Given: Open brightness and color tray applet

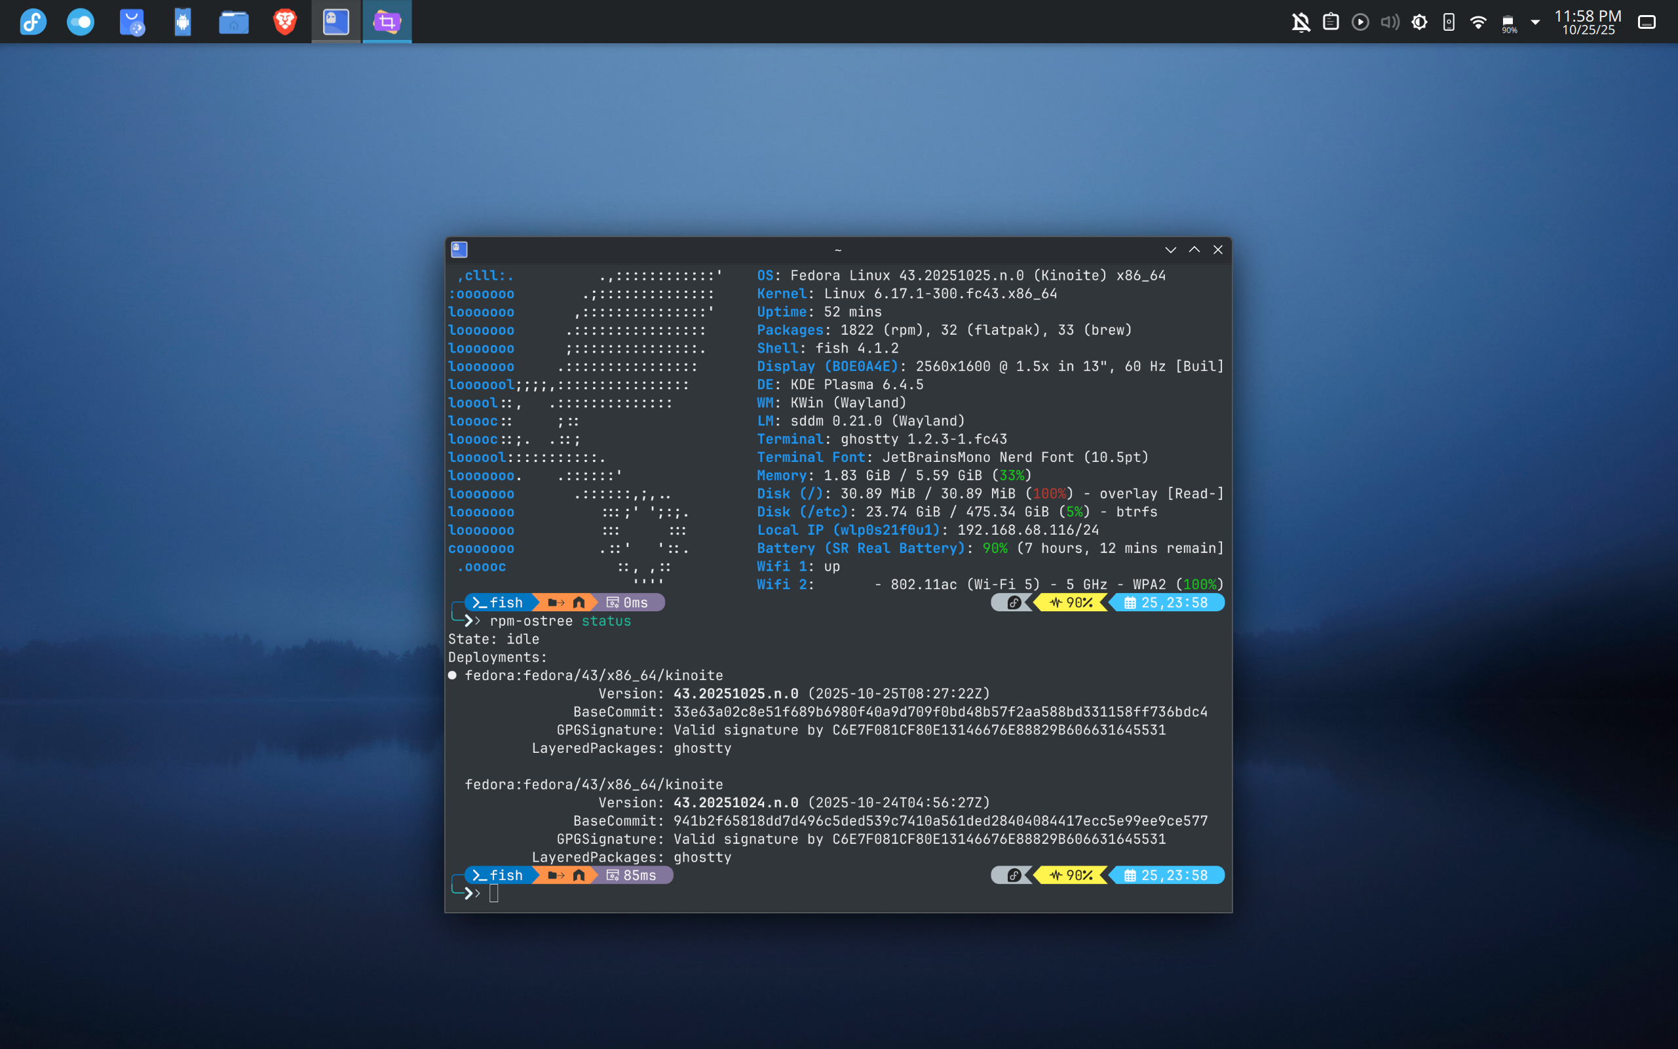Looking at the screenshot, I should click(1419, 22).
